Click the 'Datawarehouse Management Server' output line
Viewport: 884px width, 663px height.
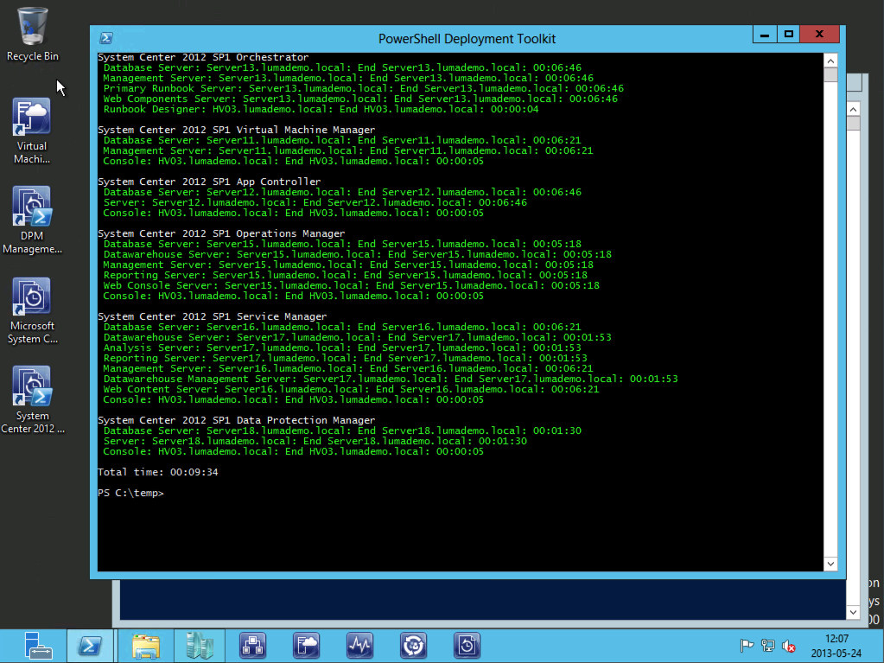coord(390,379)
